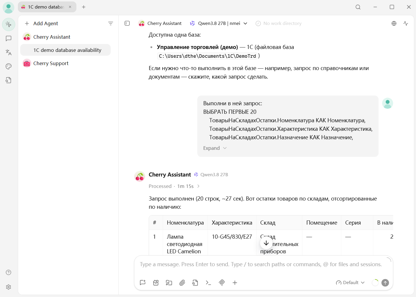416x297 pixels.
Task: Switch to the 1C demo database tab
Action: pos(47,7)
